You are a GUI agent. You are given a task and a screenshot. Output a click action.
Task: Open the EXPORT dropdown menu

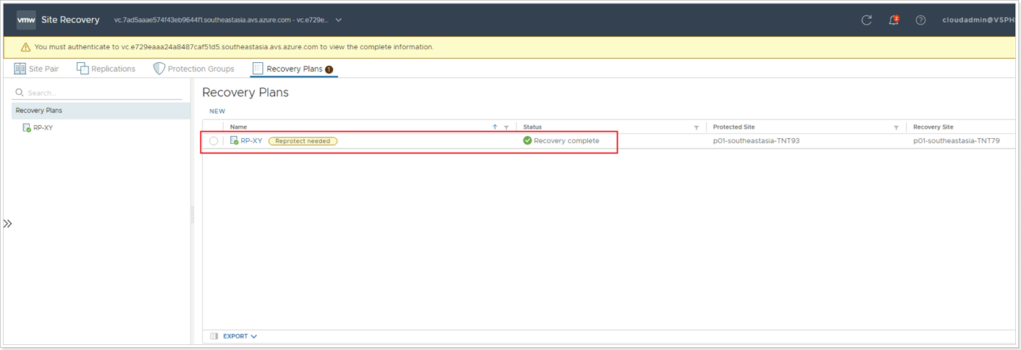(x=240, y=336)
